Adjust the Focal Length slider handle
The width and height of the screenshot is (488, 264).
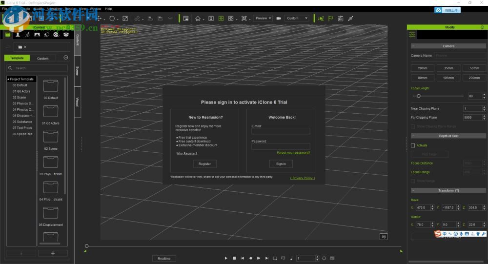tap(419, 96)
